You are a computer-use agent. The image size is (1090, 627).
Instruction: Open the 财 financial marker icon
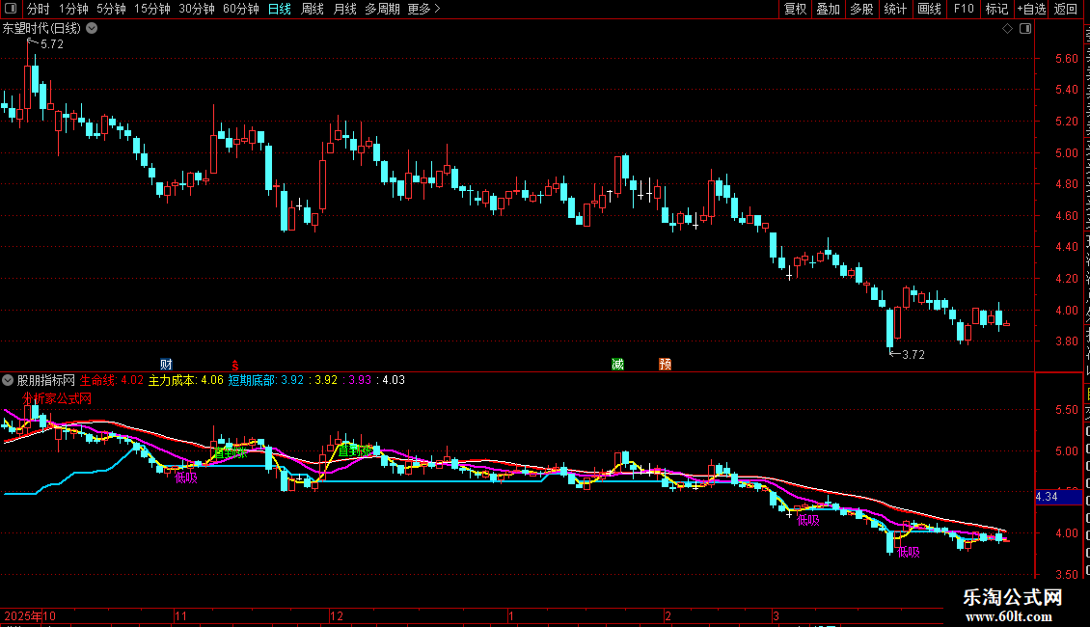(166, 365)
